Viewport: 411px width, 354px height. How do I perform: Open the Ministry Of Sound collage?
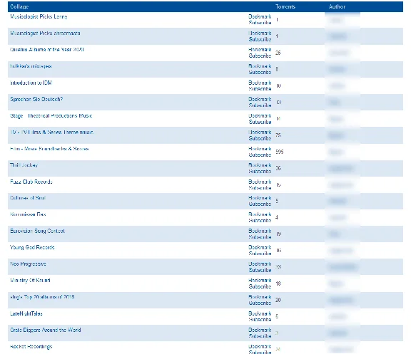click(30, 280)
